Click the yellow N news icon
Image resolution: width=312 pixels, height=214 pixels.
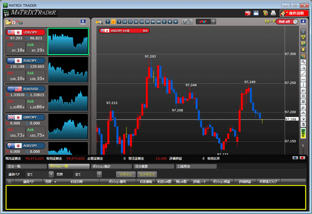tap(303, 38)
